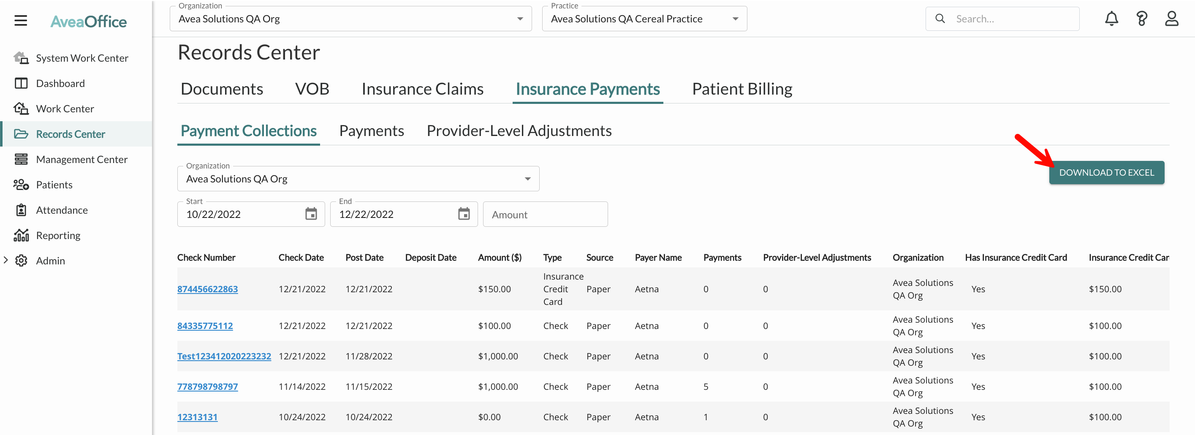The image size is (1195, 435).
Task: Click the Records Center page heading
Action: pos(248,52)
